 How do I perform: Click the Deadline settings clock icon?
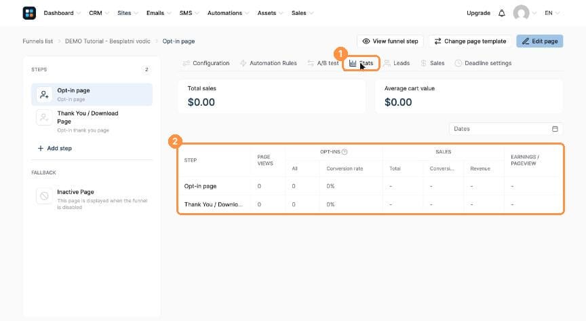coord(458,63)
